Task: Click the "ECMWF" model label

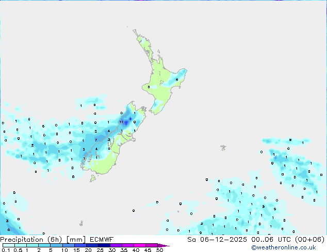Action: [x=102, y=240]
